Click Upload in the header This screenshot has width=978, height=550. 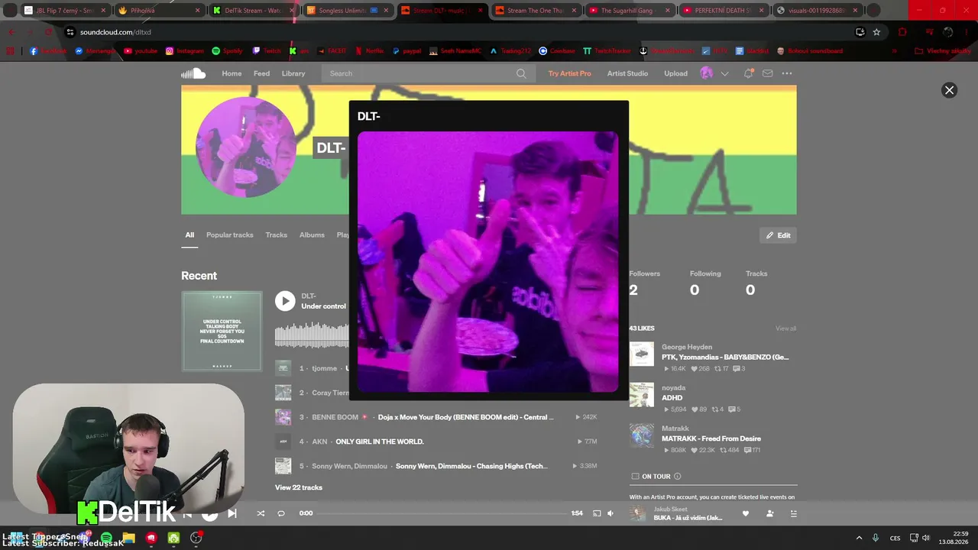675,73
